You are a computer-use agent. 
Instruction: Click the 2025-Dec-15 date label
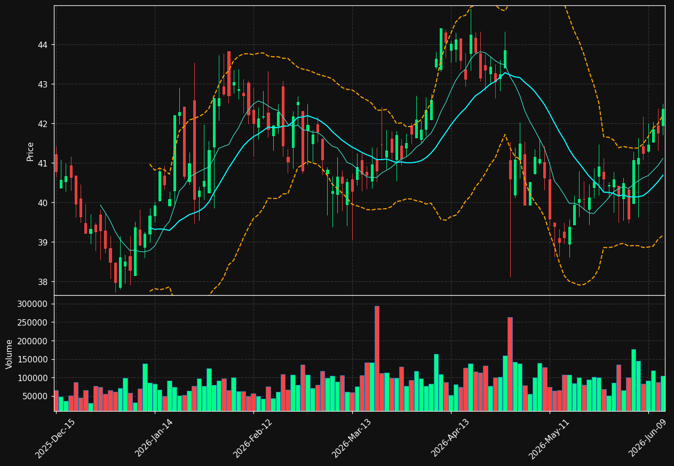[x=55, y=439]
